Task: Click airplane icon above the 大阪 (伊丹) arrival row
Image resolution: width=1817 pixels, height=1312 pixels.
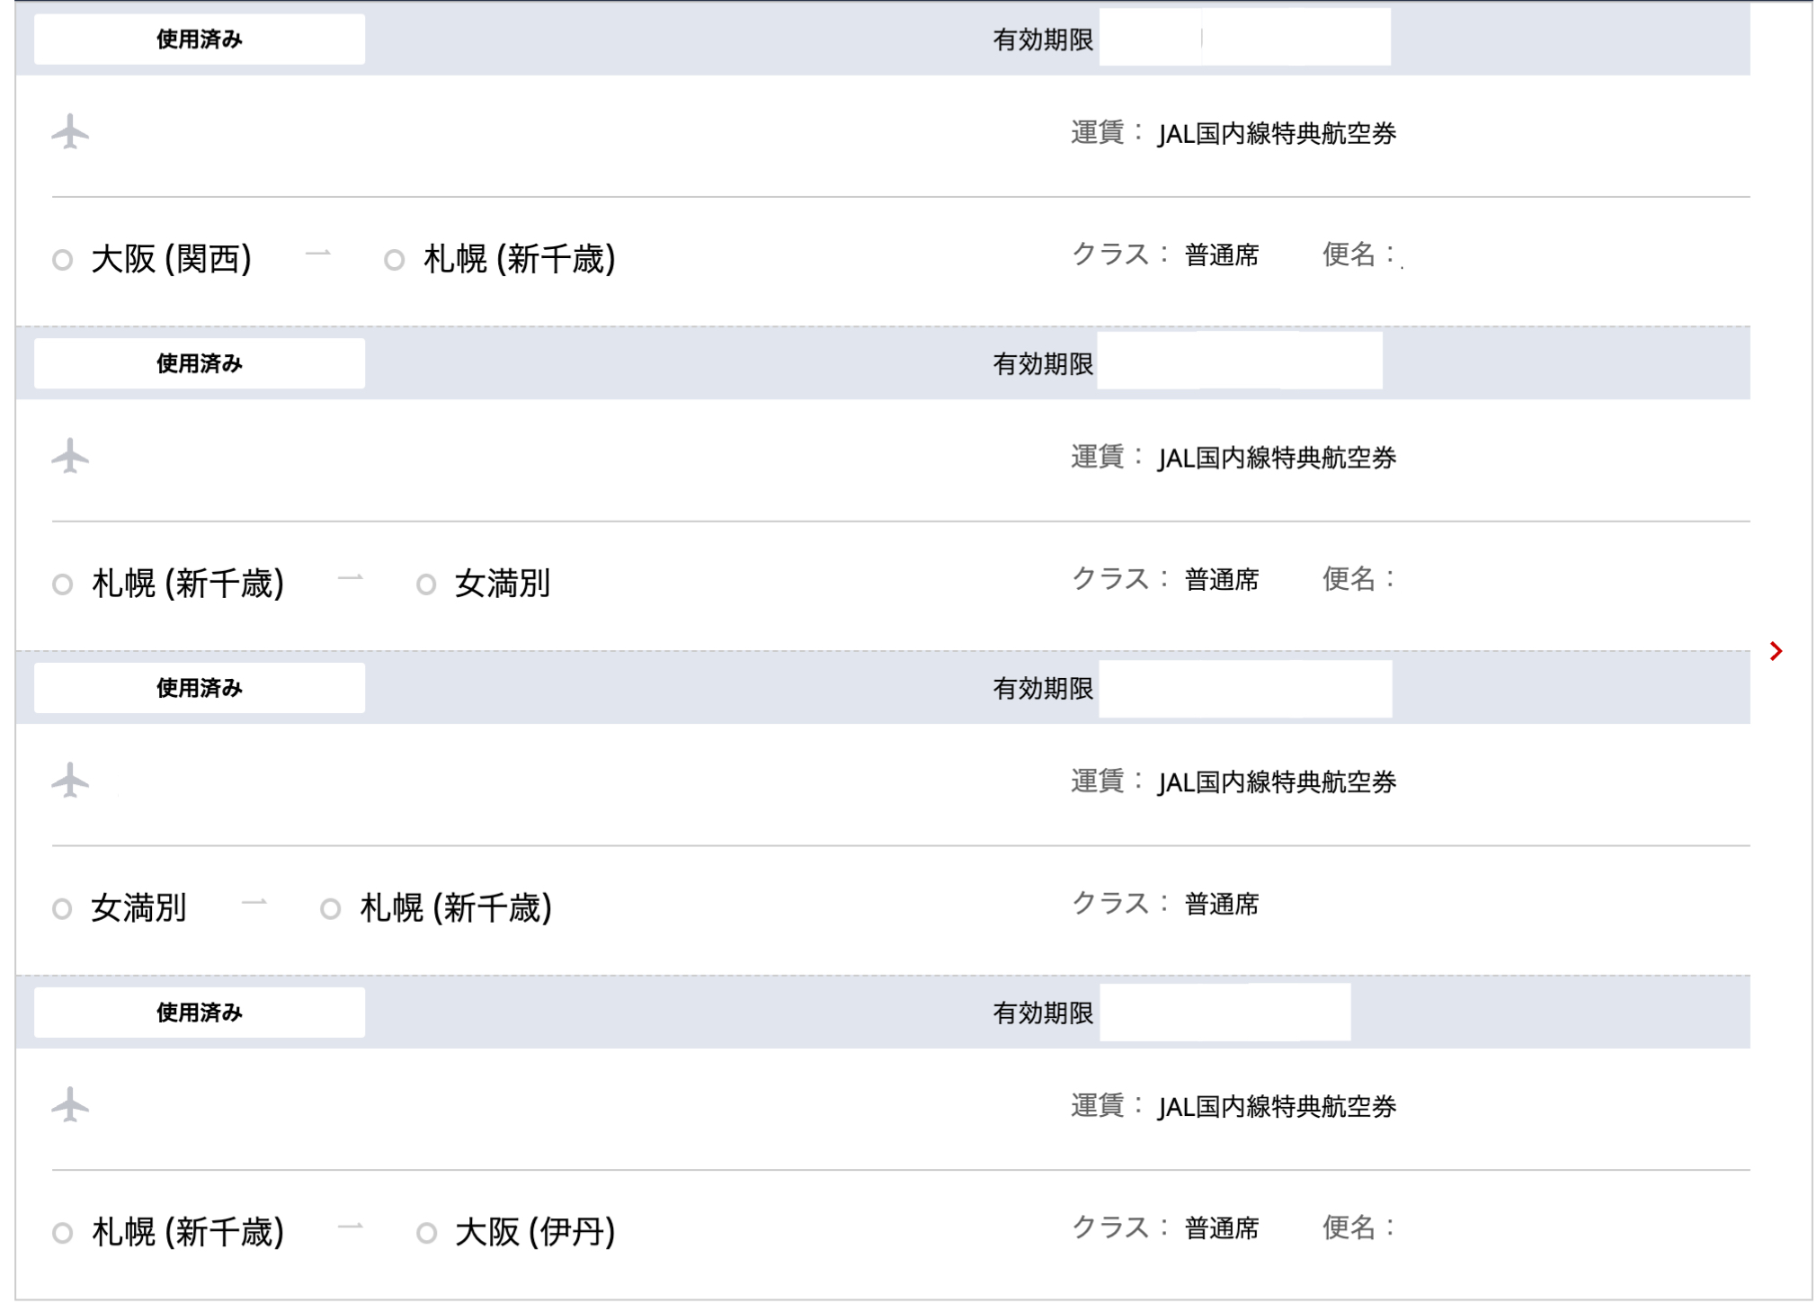Action: pyautogui.click(x=70, y=1105)
